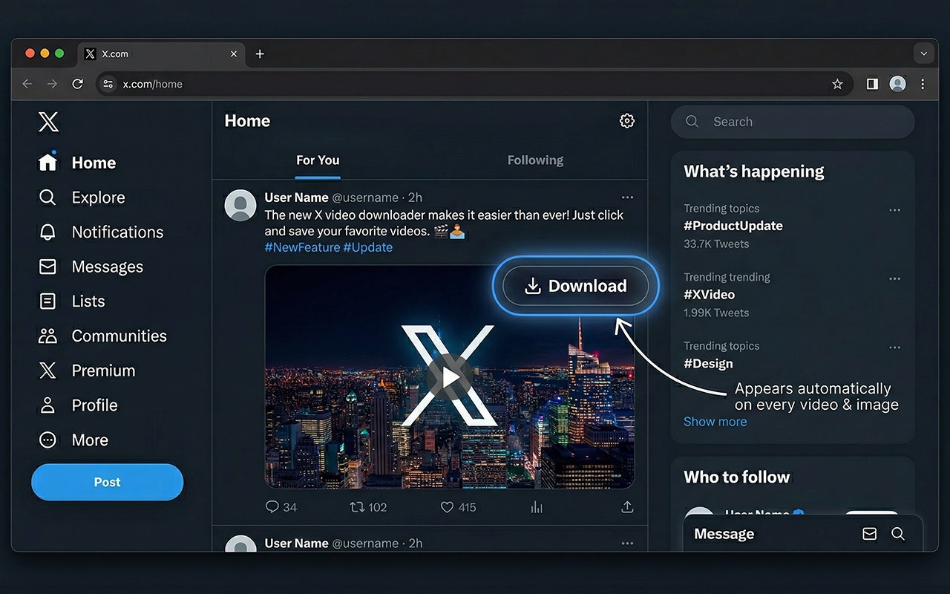This screenshot has height=594, width=950.
Task: Repost the post with 102 reposts
Action: 368,507
